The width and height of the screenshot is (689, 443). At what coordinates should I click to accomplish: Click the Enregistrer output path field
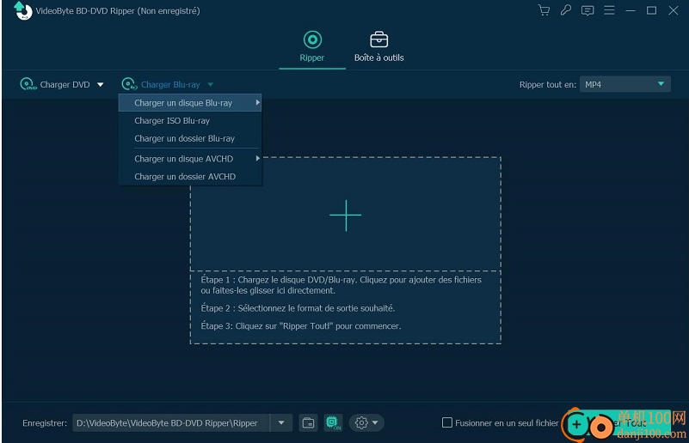[171, 423]
